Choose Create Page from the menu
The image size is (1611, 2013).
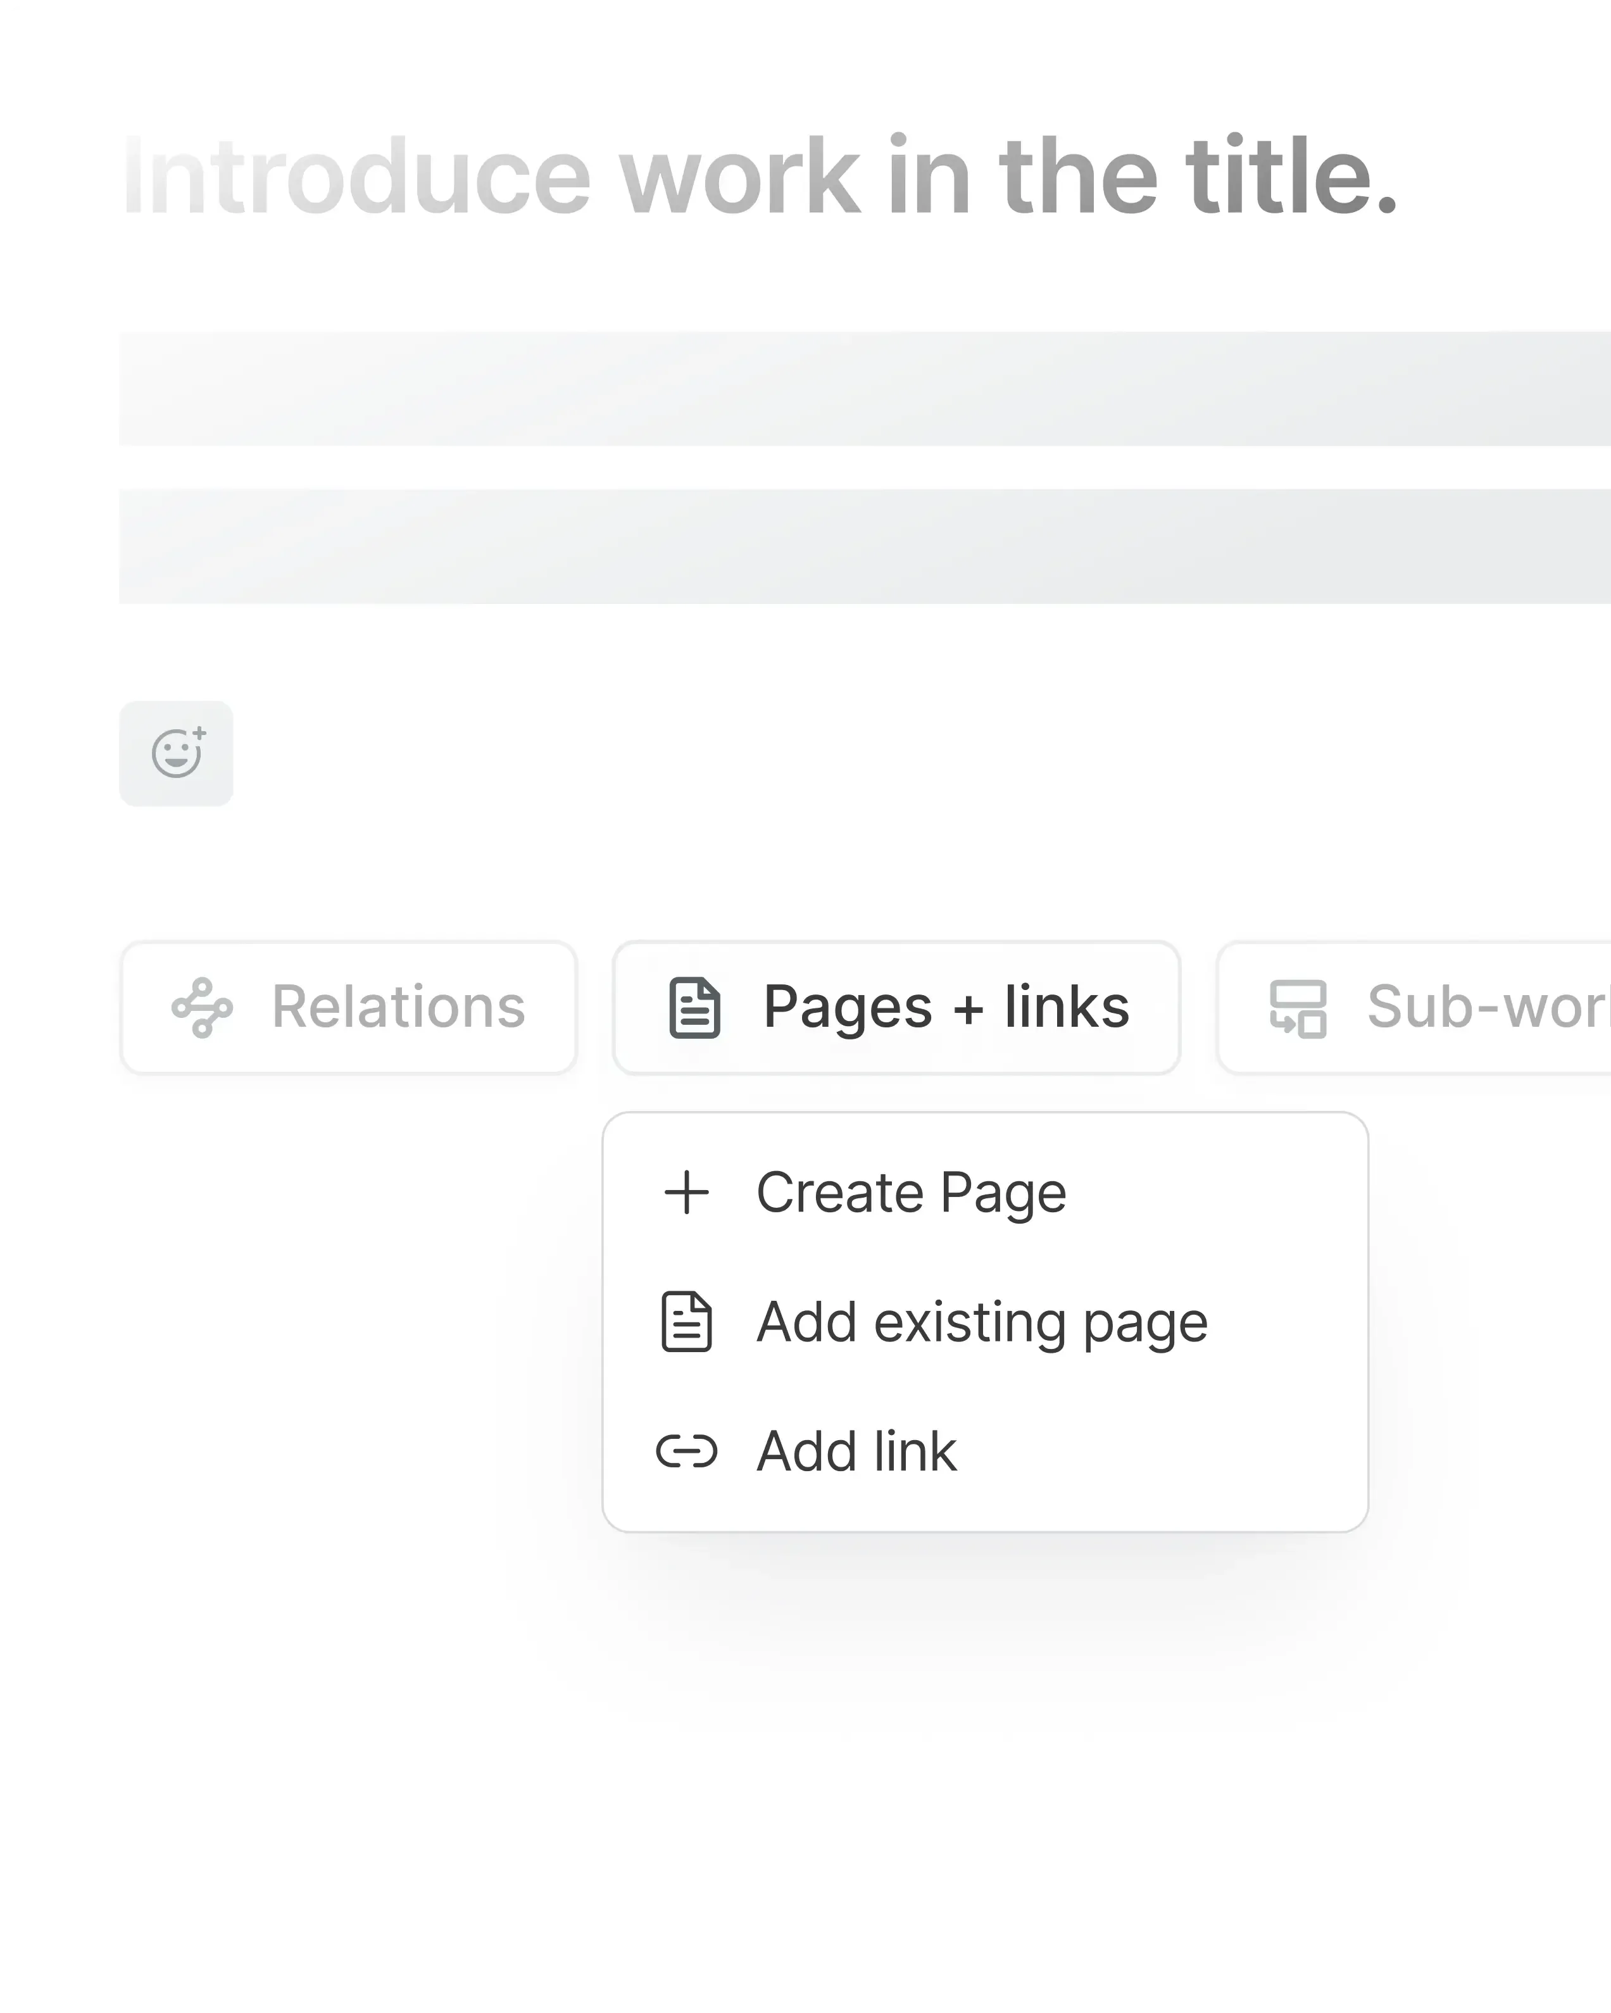click(910, 1193)
